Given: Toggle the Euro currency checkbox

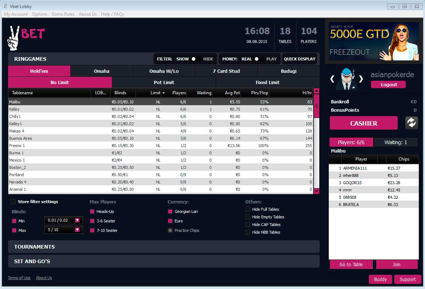Looking at the screenshot, I should pyautogui.click(x=170, y=221).
